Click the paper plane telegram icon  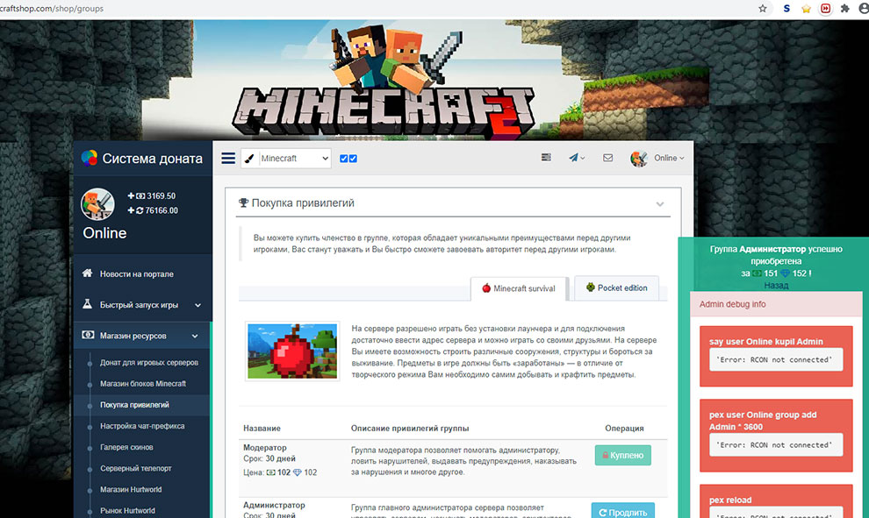tap(576, 159)
